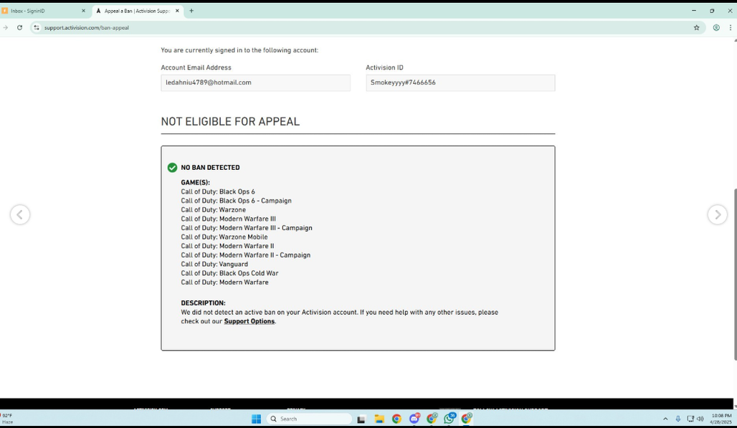The height and width of the screenshot is (428, 737).
Task: Click the green No Ban Detected checkmark
Action: click(x=173, y=168)
